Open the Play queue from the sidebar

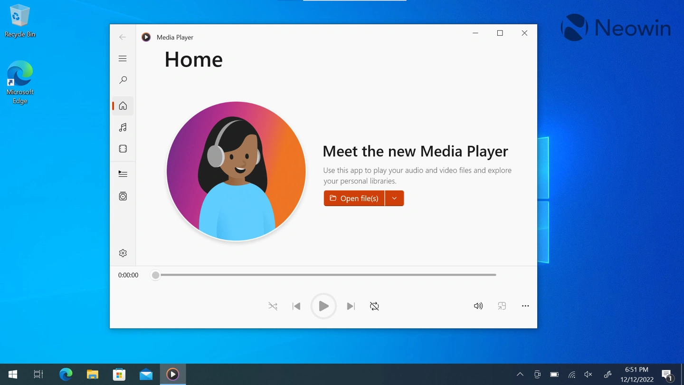point(123,173)
